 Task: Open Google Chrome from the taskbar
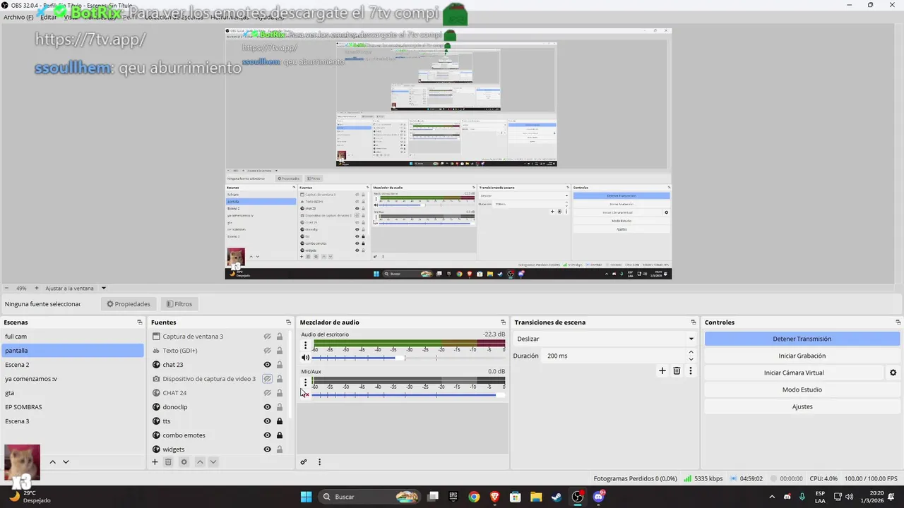pyautogui.click(x=474, y=497)
